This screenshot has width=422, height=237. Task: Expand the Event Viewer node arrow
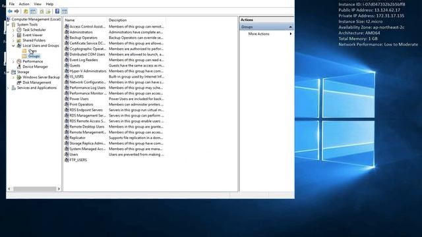13,35
